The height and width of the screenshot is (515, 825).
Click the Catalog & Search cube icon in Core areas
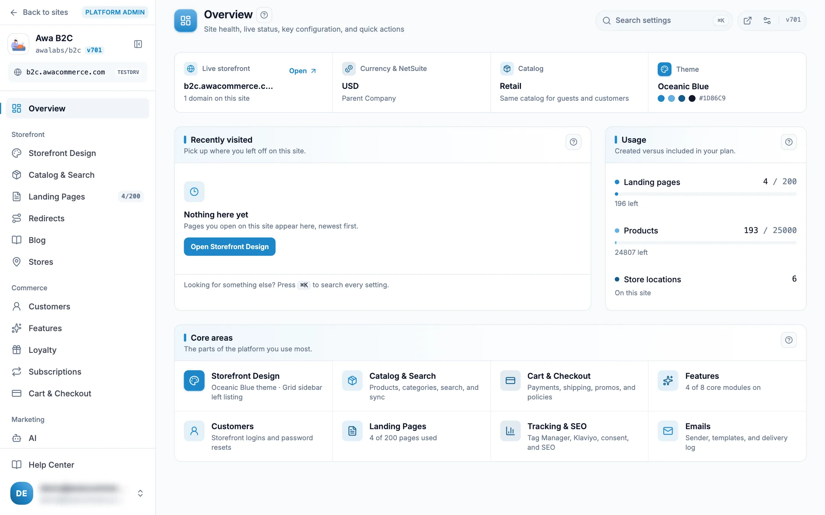(x=352, y=380)
